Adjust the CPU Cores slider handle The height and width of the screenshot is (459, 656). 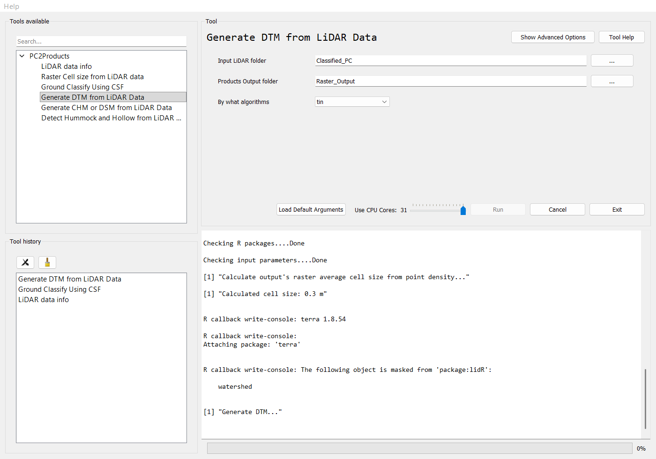coord(463,210)
